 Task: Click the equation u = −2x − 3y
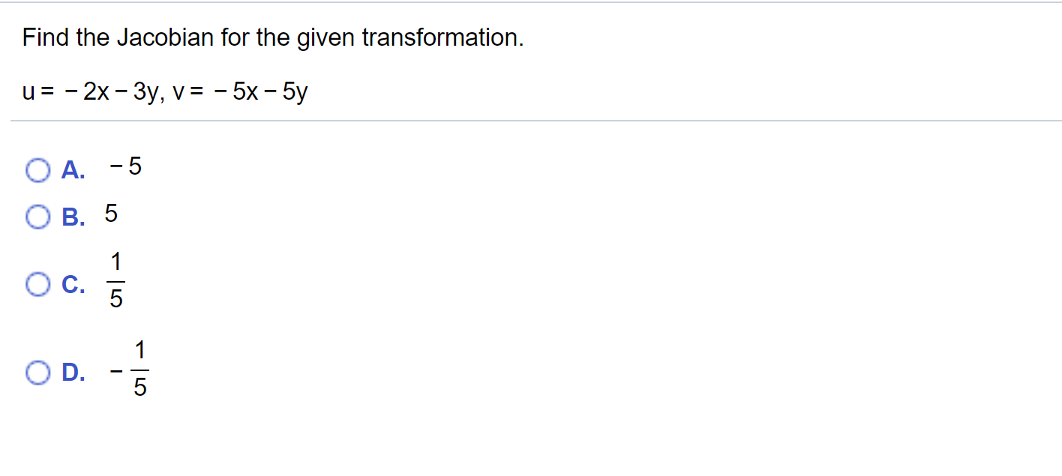tap(94, 91)
